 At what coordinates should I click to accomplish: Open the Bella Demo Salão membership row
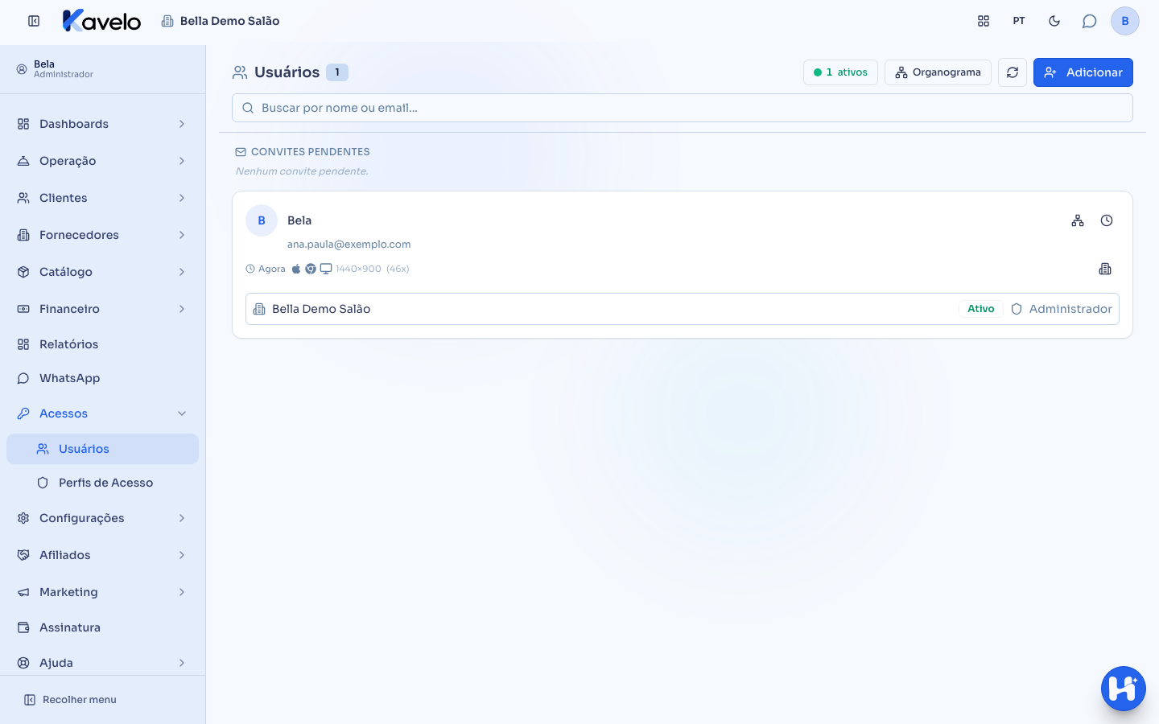pos(683,309)
